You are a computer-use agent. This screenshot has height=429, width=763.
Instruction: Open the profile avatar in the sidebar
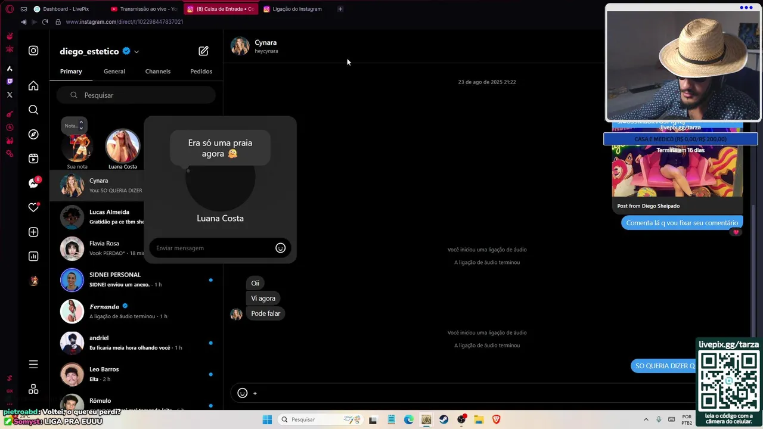pyautogui.click(x=33, y=281)
